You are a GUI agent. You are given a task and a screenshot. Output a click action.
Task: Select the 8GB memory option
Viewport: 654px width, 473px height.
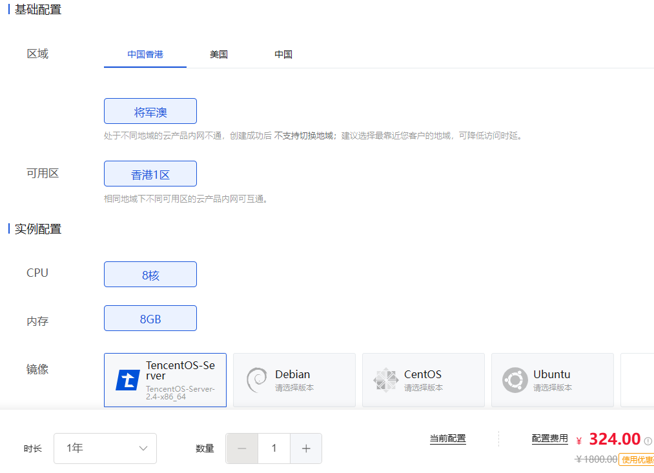point(150,318)
